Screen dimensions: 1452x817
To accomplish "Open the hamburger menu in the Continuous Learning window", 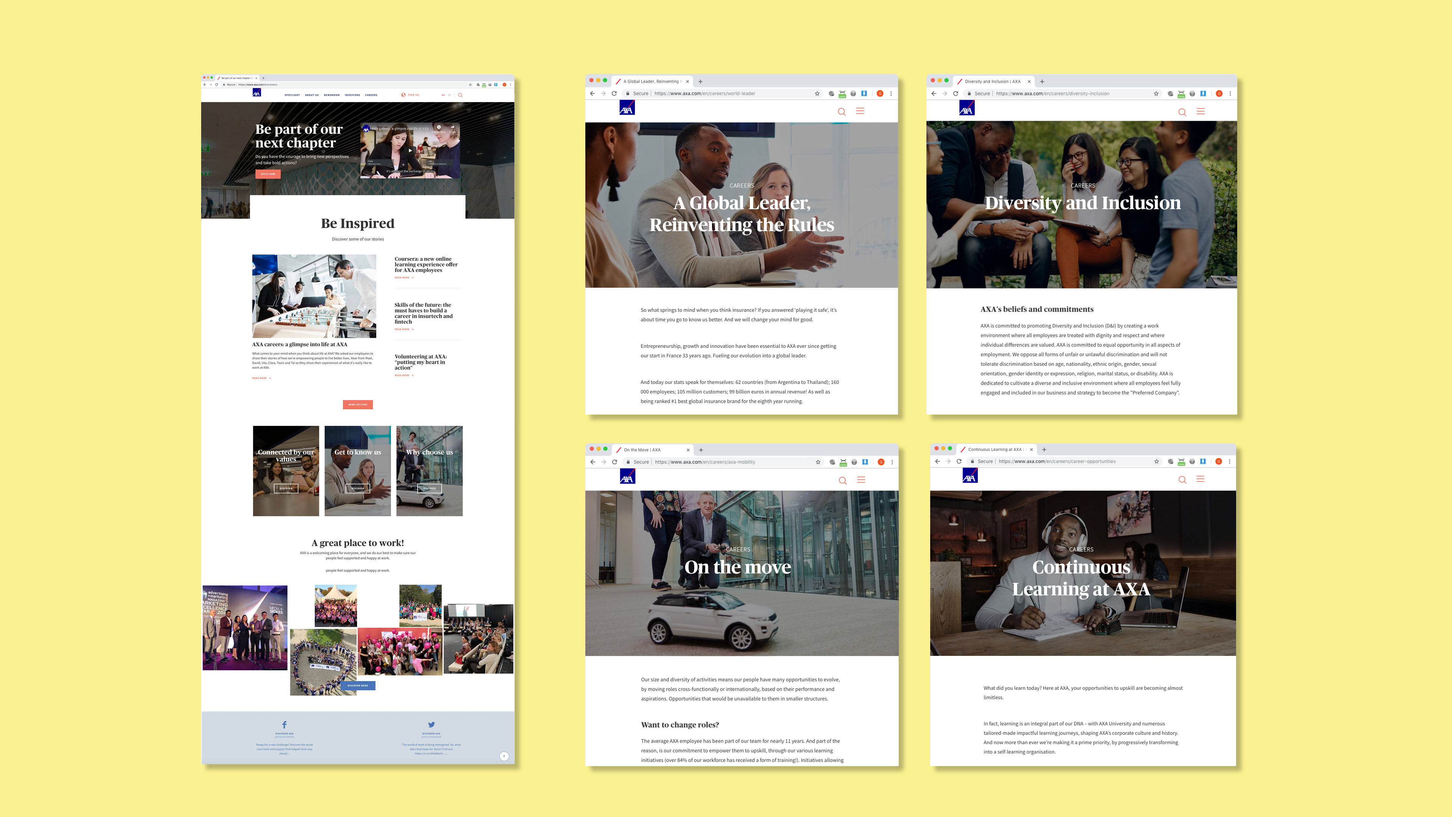I will point(1201,479).
